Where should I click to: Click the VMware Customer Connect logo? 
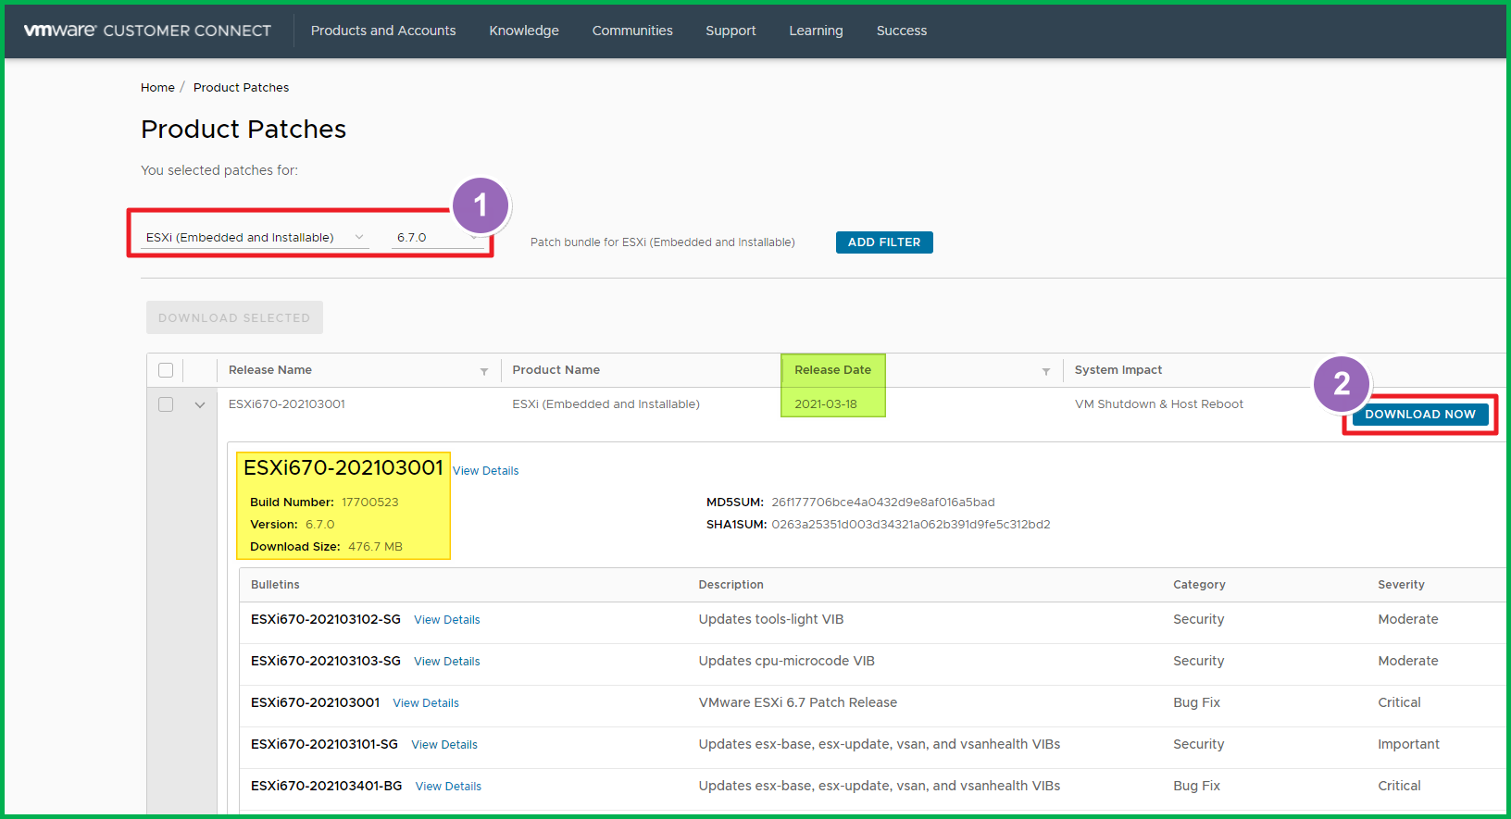pyautogui.click(x=147, y=31)
